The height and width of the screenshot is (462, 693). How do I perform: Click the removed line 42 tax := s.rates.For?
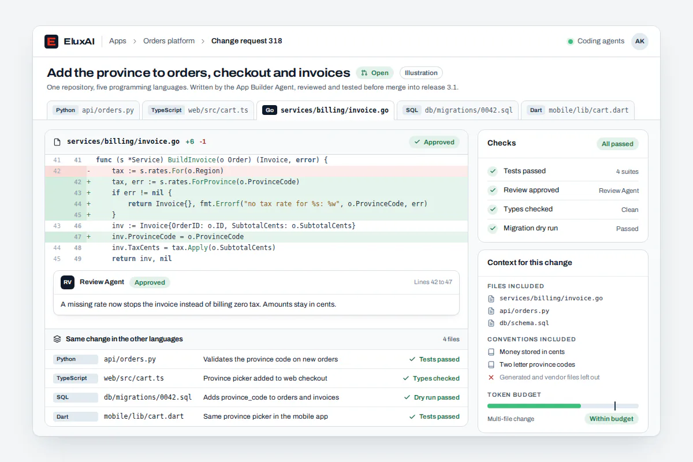click(256, 171)
